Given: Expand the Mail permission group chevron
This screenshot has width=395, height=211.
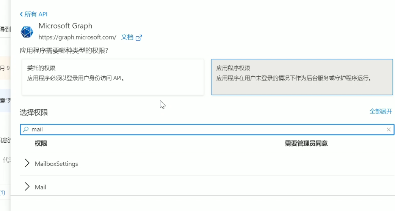Looking at the screenshot, I should coord(27,187).
